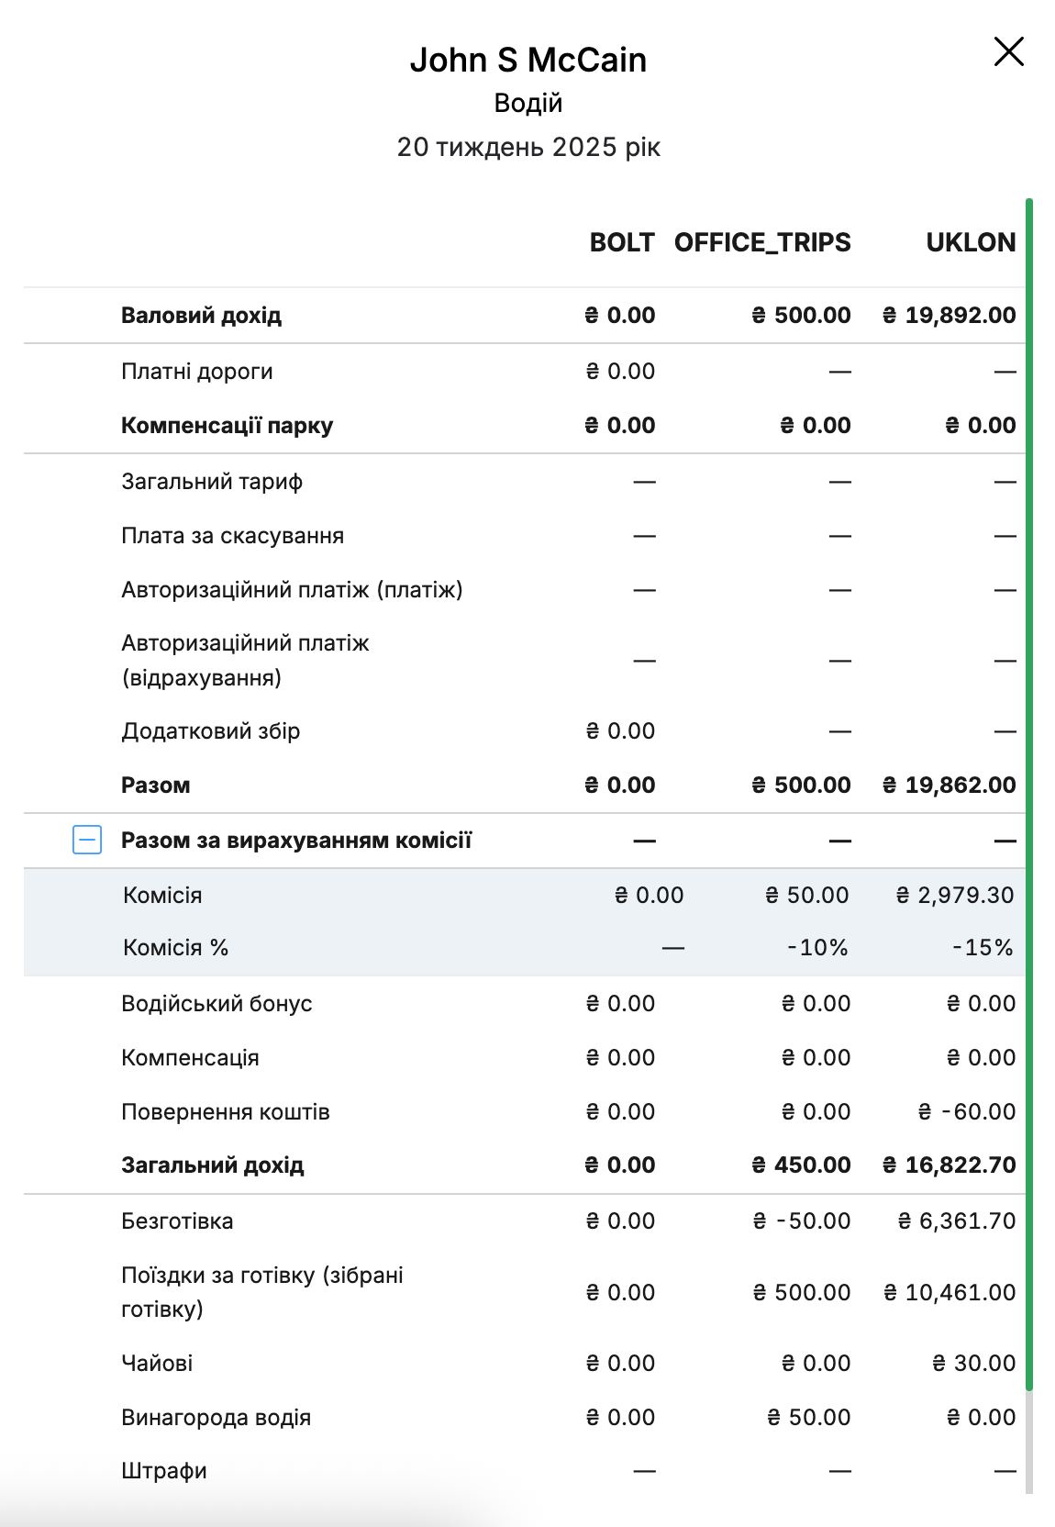
Task: Select the 'Безготівка' row label
Action: pos(177,1221)
